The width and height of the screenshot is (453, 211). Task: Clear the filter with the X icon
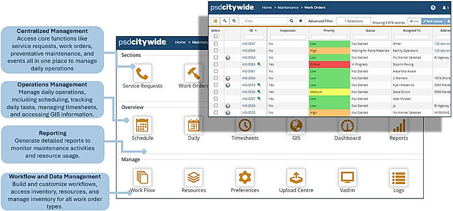coord(300,21)
